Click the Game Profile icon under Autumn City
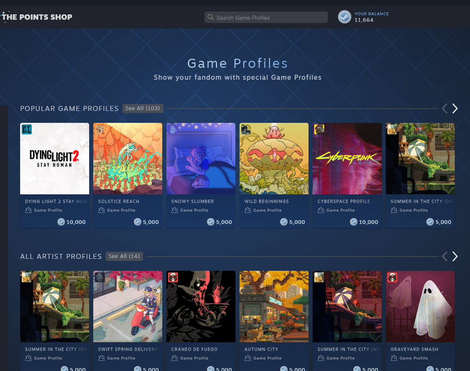Viewport: 470px width, 371px height. 248,358
